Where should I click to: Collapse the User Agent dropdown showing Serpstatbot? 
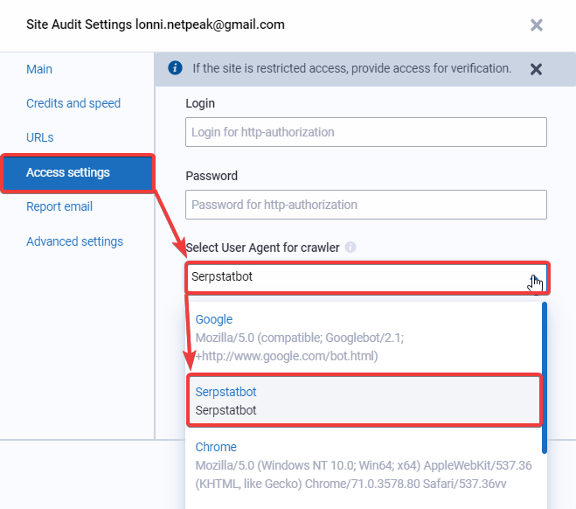(x=366, y=277)
